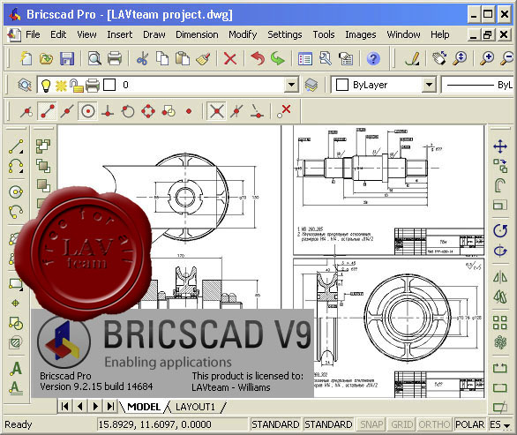Go to next layout tab arrow
The height and width of the screenshot is (435, 517).
95,406
